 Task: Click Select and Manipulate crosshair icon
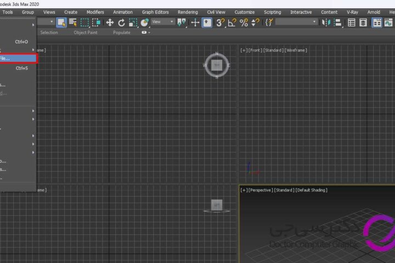tap(195, 22)
